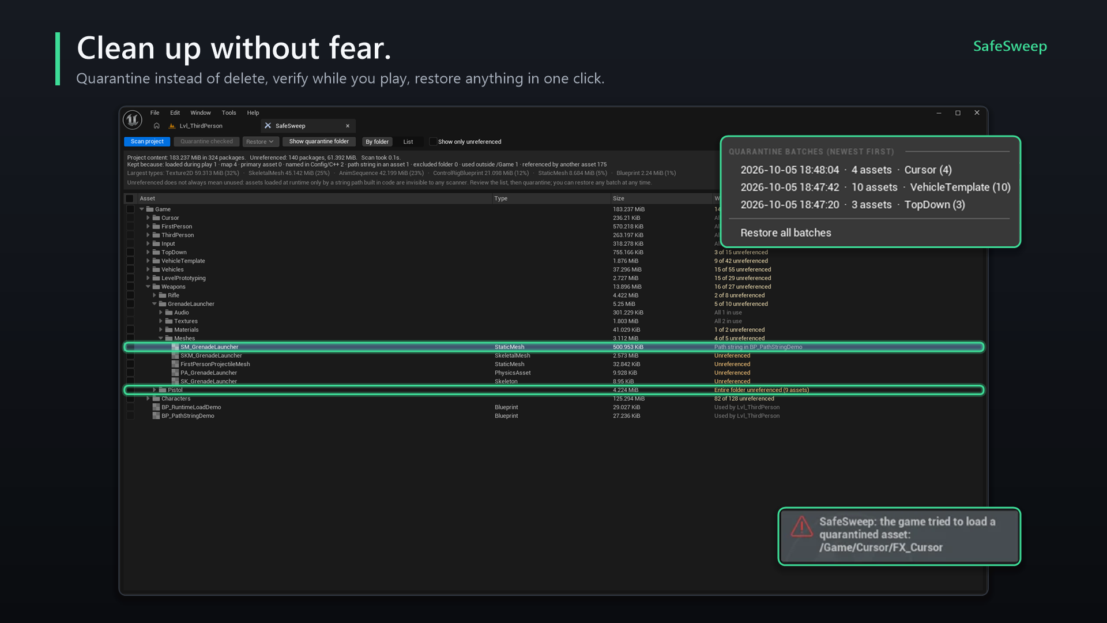The height and width of the screenshot is (623, 1107).
Task: Click the VehicleTemplate folder icon
Action: (156, 261)
